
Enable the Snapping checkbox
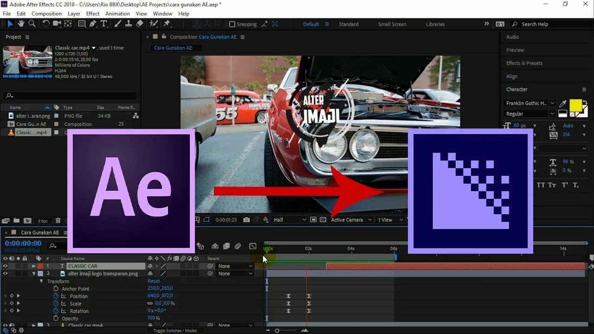[232, 24]
